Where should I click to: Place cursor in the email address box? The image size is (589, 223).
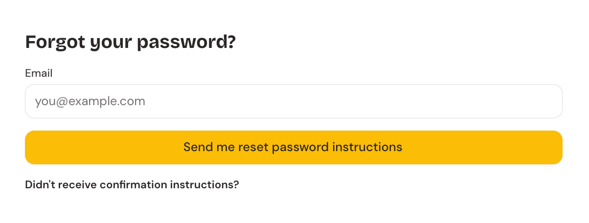(x=294, y=101)
